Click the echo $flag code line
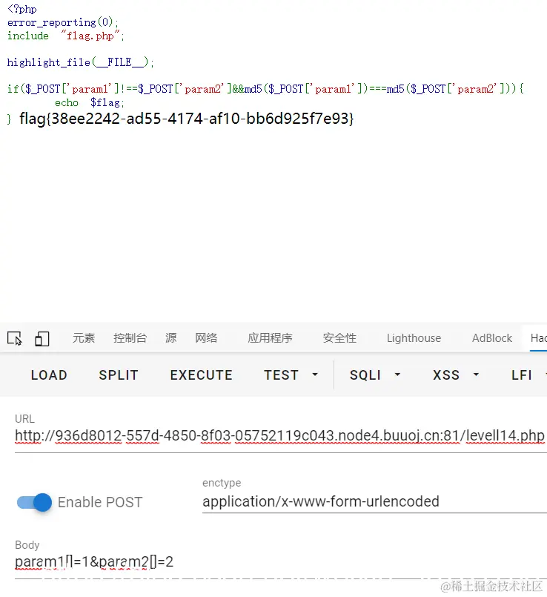 click(90, 102)
